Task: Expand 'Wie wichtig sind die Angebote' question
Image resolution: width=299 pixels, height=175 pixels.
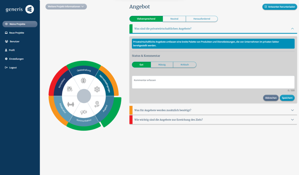Action: 213,120
